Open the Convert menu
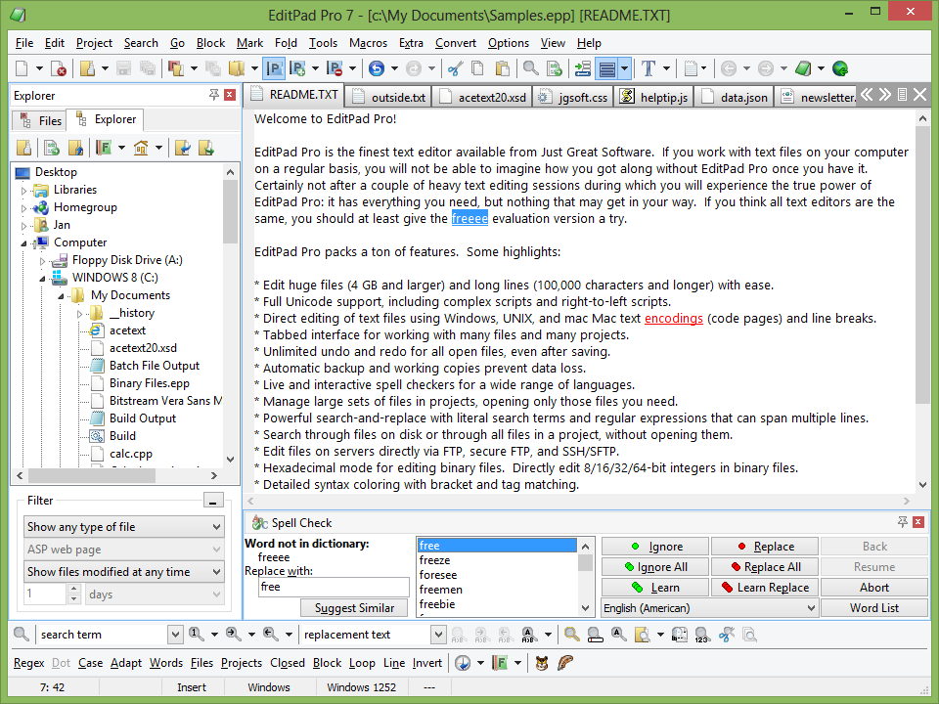The image size is (939, 704). [456, 43]
